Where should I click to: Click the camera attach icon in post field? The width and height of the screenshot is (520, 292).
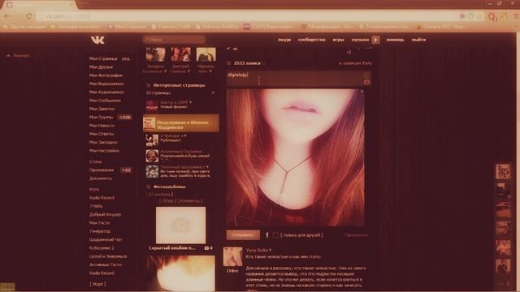coord(366,82)
